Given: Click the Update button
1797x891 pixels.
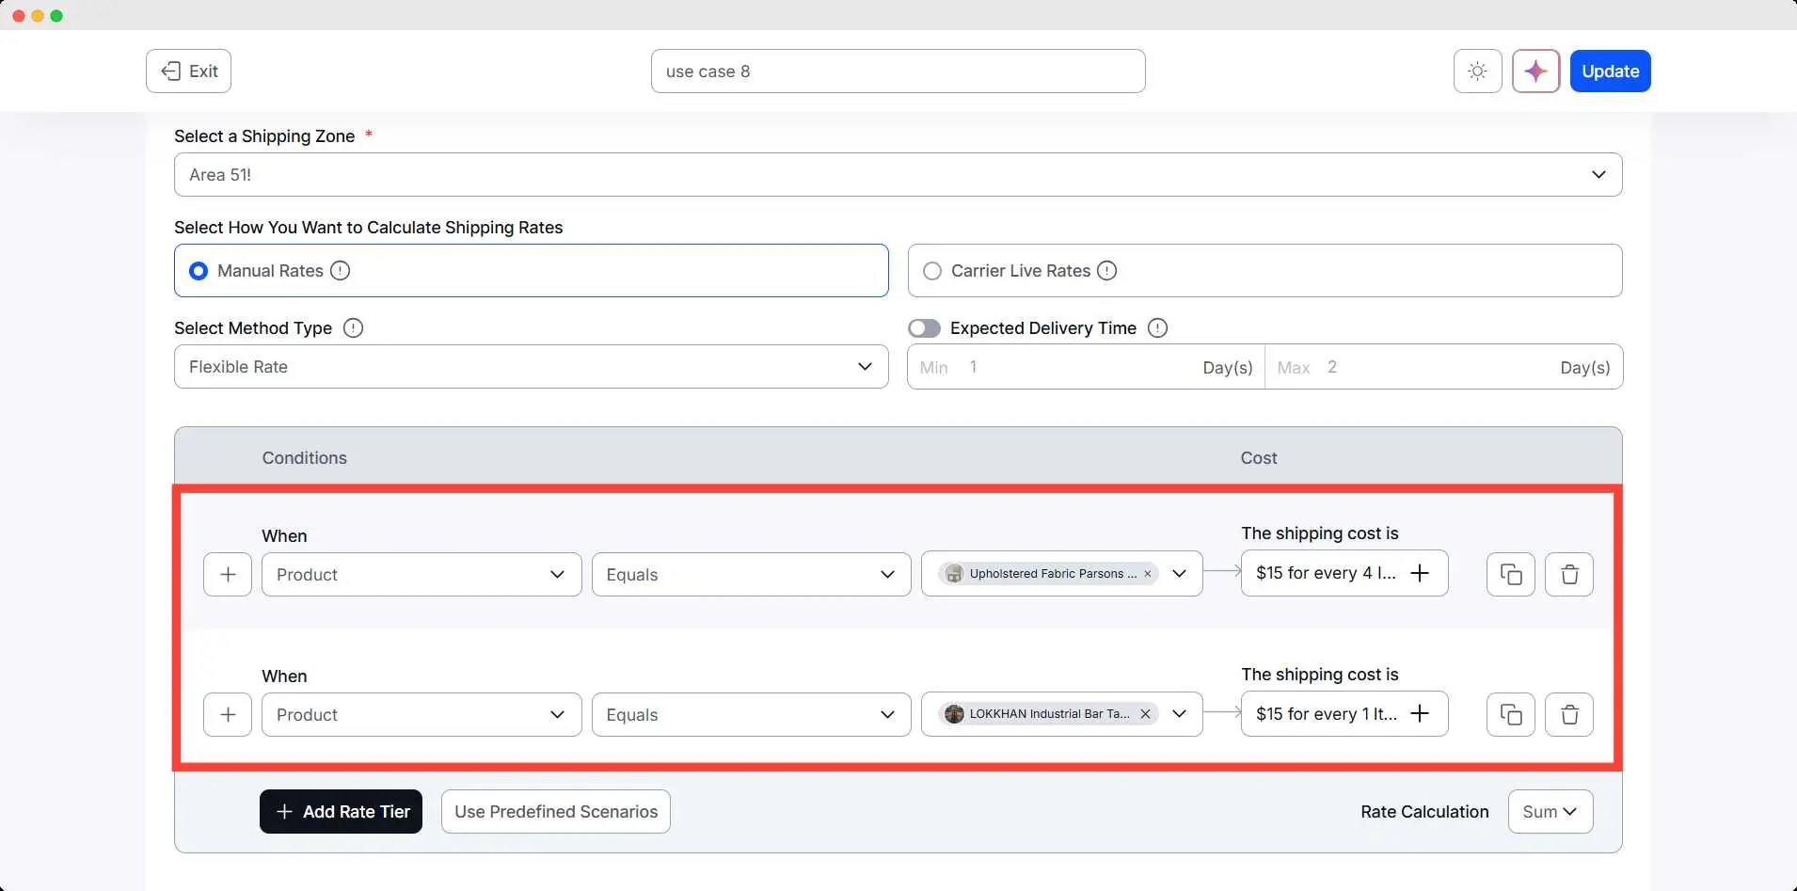Looking at the screenshot, I should click(x=1610, y=72).
